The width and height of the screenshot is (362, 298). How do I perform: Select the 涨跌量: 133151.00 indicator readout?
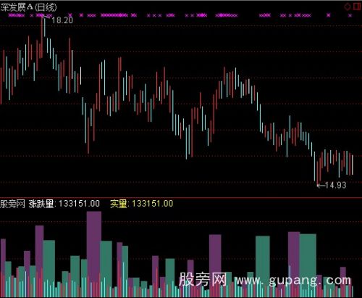[x=64, y=204]
